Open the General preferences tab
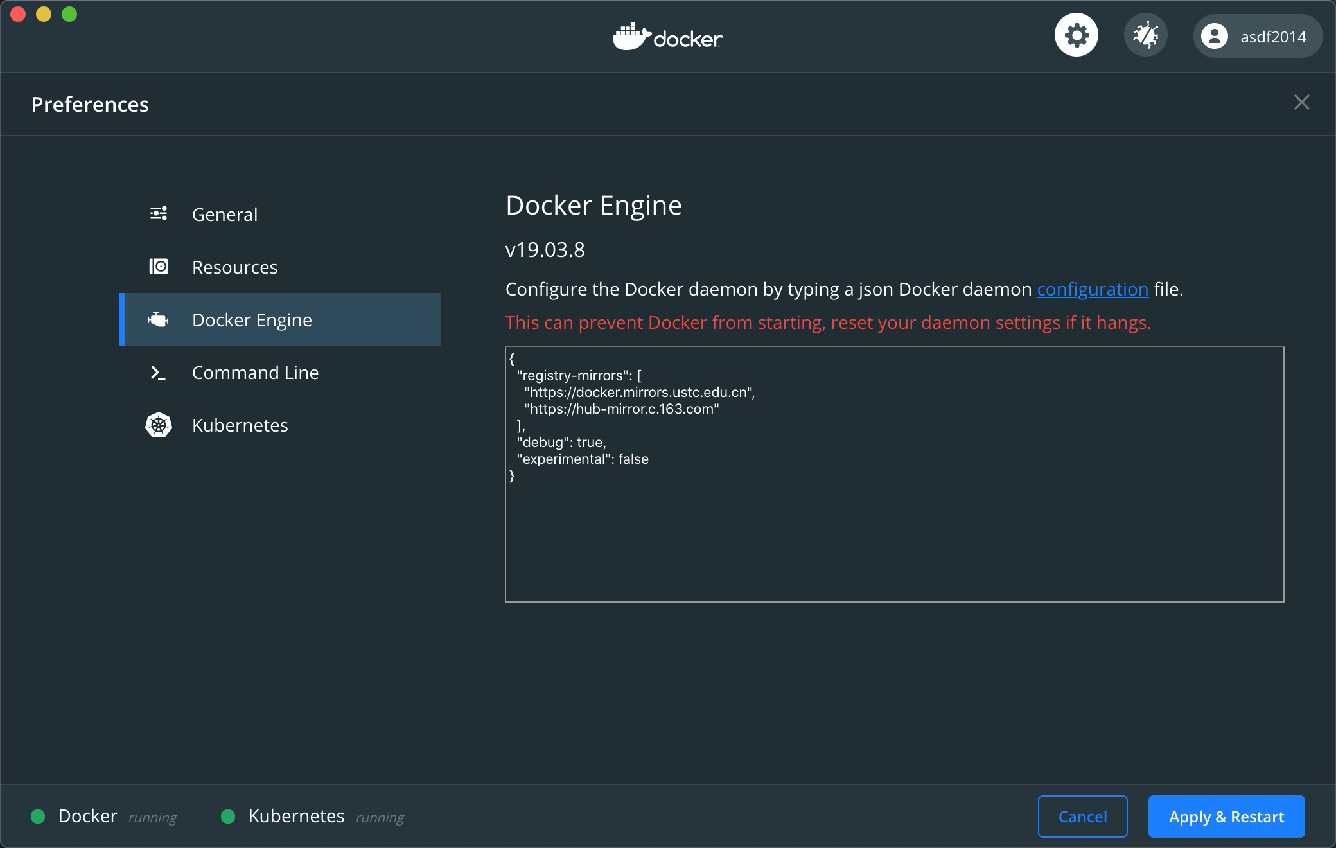1336x848 pixels. 225,215
